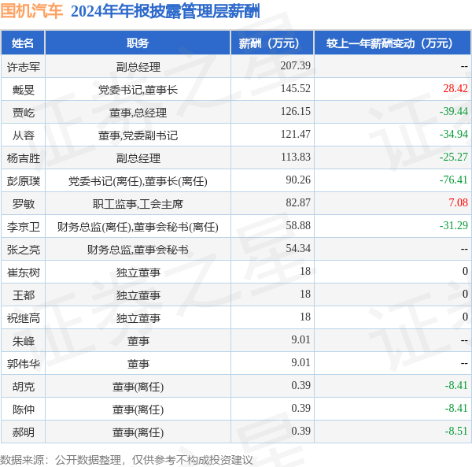Select the name 贾屹
The image size is (472, 467).
pos(24,113)
